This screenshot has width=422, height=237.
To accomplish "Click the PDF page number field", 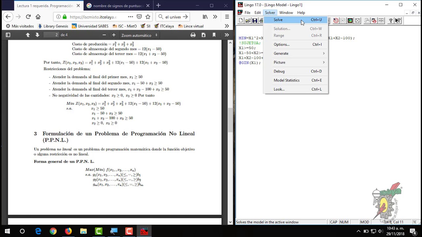I will tap(51, 35).
